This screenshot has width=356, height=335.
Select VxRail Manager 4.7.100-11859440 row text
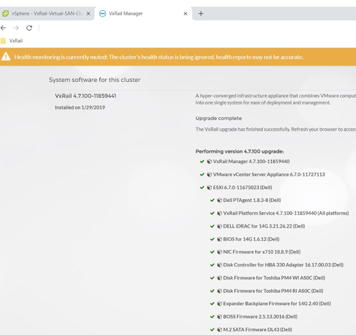252,162
